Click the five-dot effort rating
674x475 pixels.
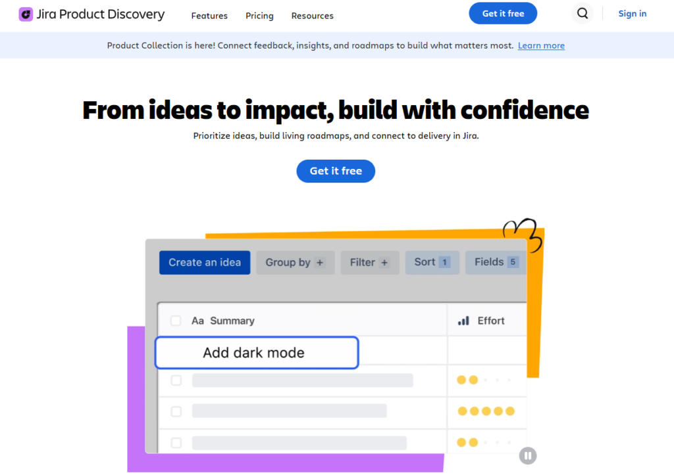click(x=486, y=411)
